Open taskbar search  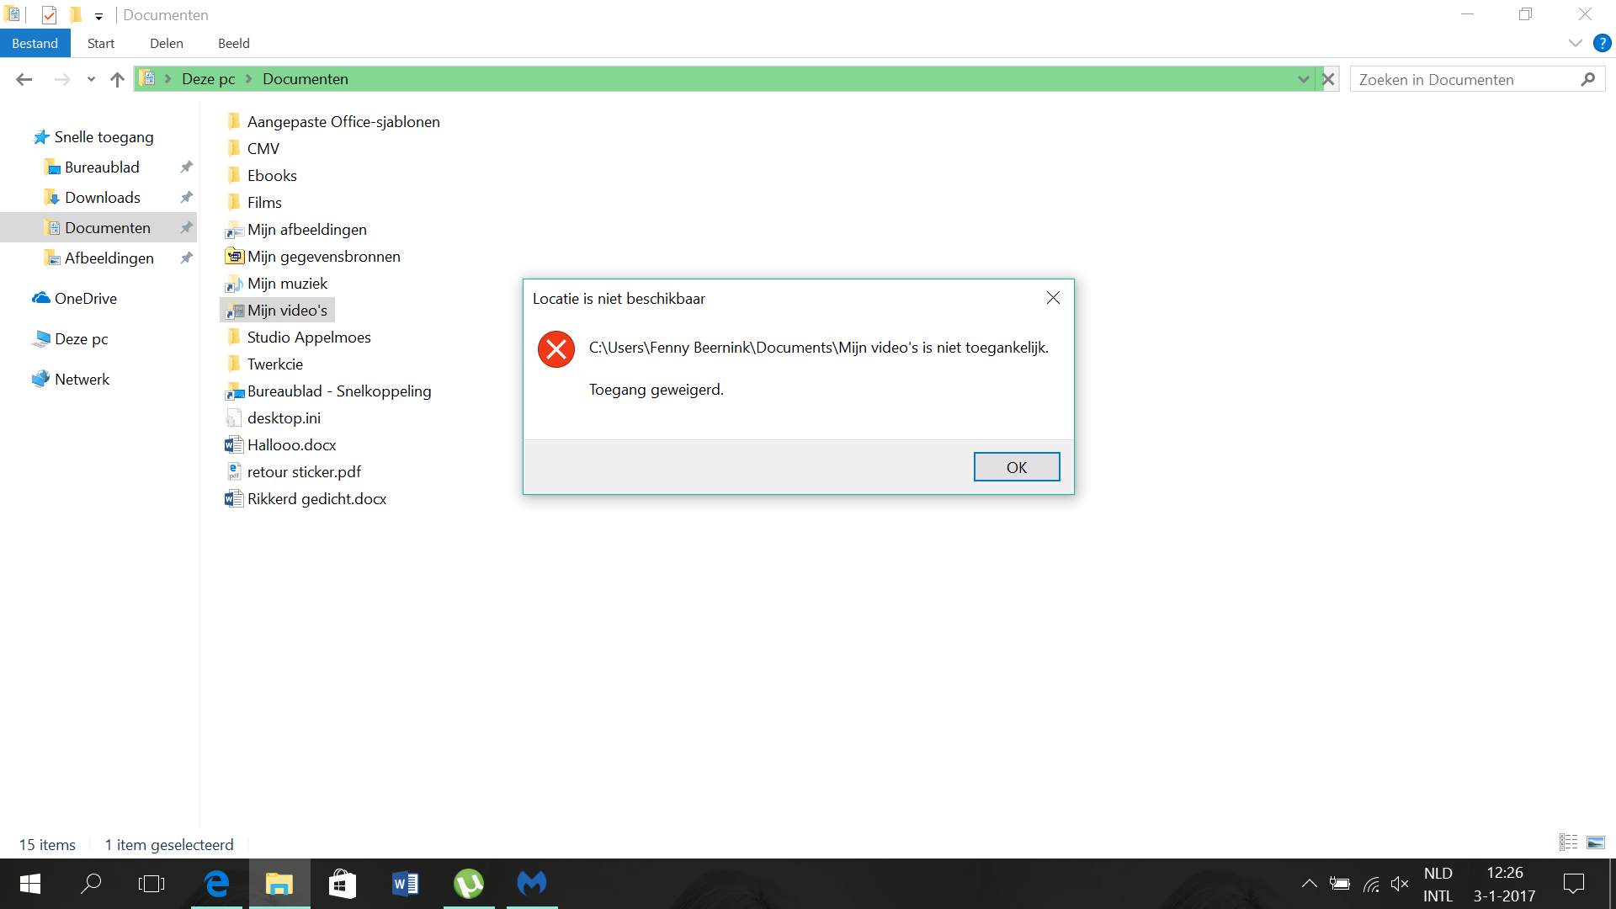91,884
